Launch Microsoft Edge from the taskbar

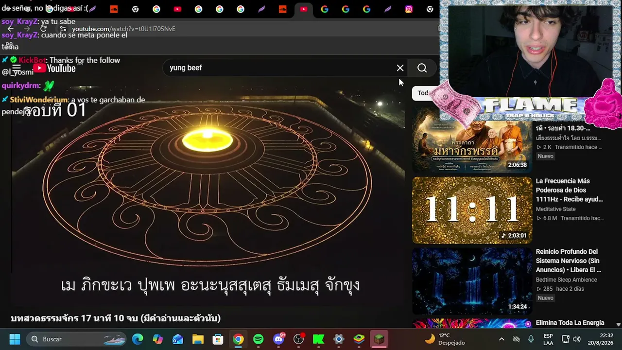pyautogui.click(x=138, y=339)
